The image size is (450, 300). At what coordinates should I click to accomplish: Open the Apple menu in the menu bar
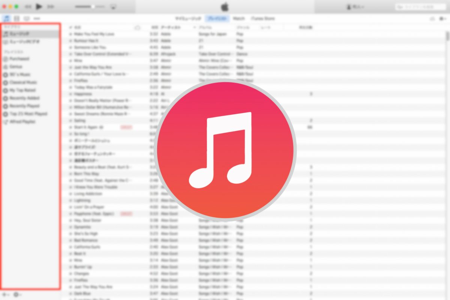click(x=224, y=6)
